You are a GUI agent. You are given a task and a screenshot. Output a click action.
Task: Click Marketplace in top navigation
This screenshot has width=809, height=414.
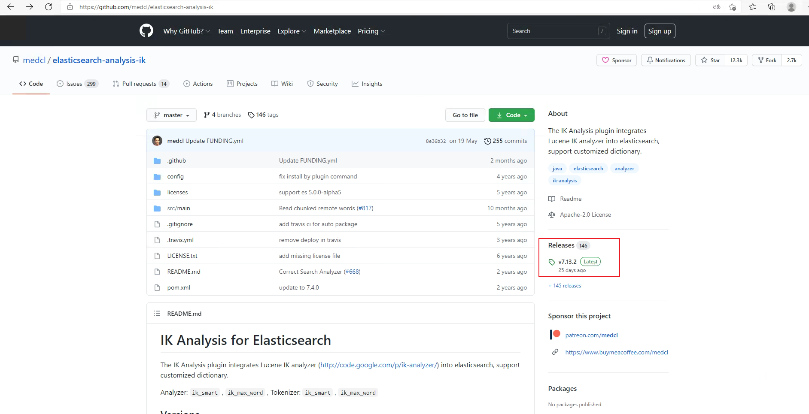(332, 31)
